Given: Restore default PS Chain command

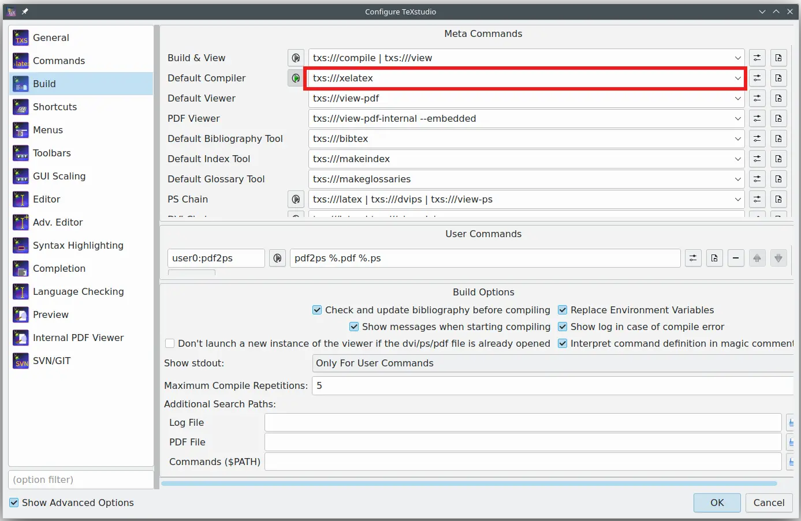Looking at the screenshot, I should (757, 199).
